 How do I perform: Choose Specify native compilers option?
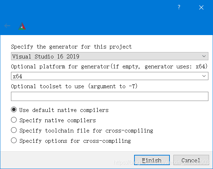14,120
